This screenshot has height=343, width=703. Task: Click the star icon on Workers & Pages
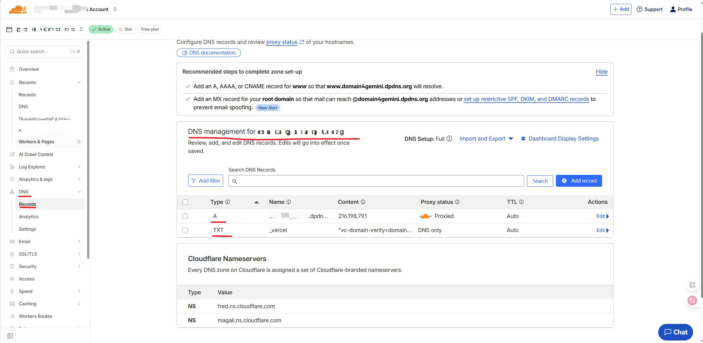point(79,142)
